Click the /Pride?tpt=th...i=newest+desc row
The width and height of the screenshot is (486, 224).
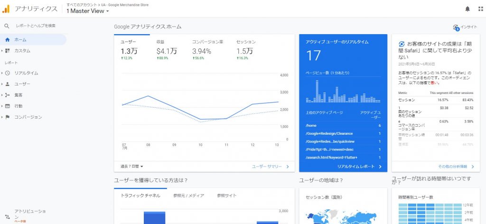pos(343,149)
